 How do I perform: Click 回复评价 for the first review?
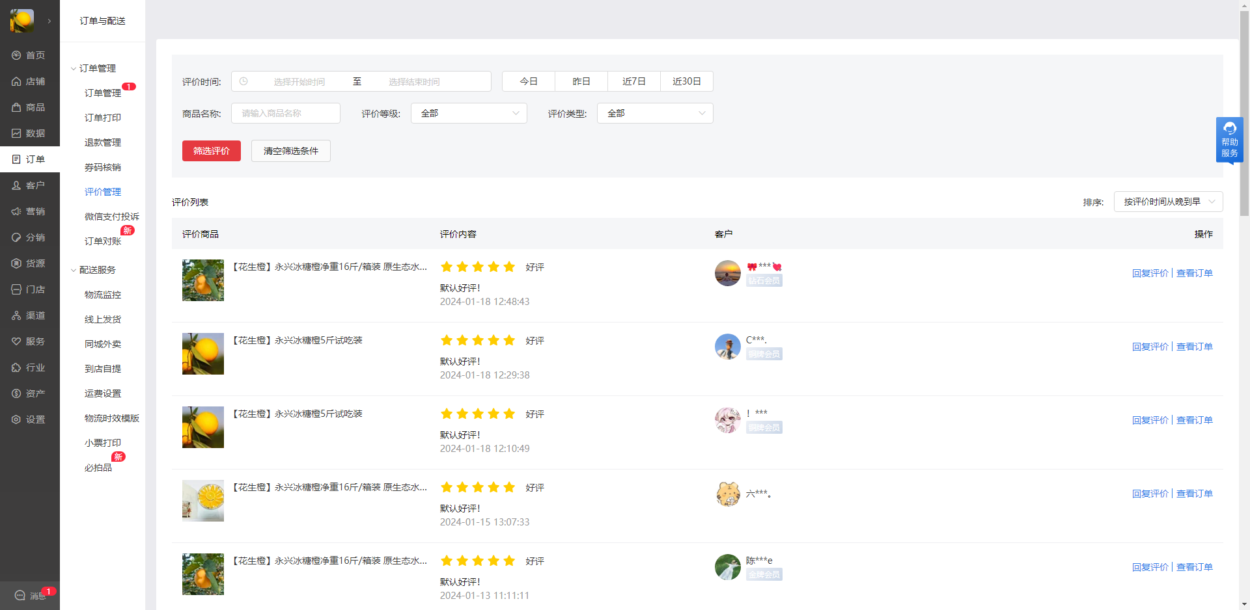[1150, 273]
